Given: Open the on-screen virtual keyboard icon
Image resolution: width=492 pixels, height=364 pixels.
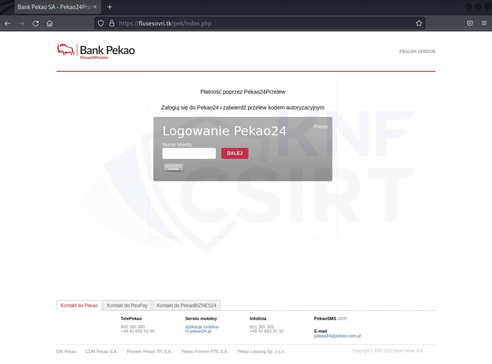Looking at the screenshot, I should 173,167.
